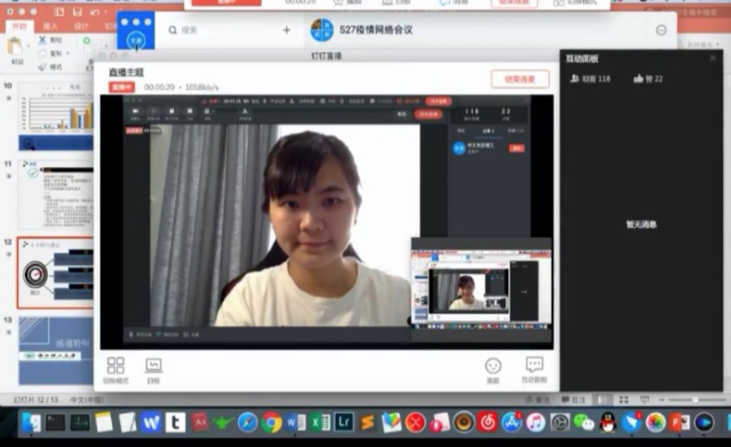
Task: Open Photos in the Dock
Action: click(655, 423)
